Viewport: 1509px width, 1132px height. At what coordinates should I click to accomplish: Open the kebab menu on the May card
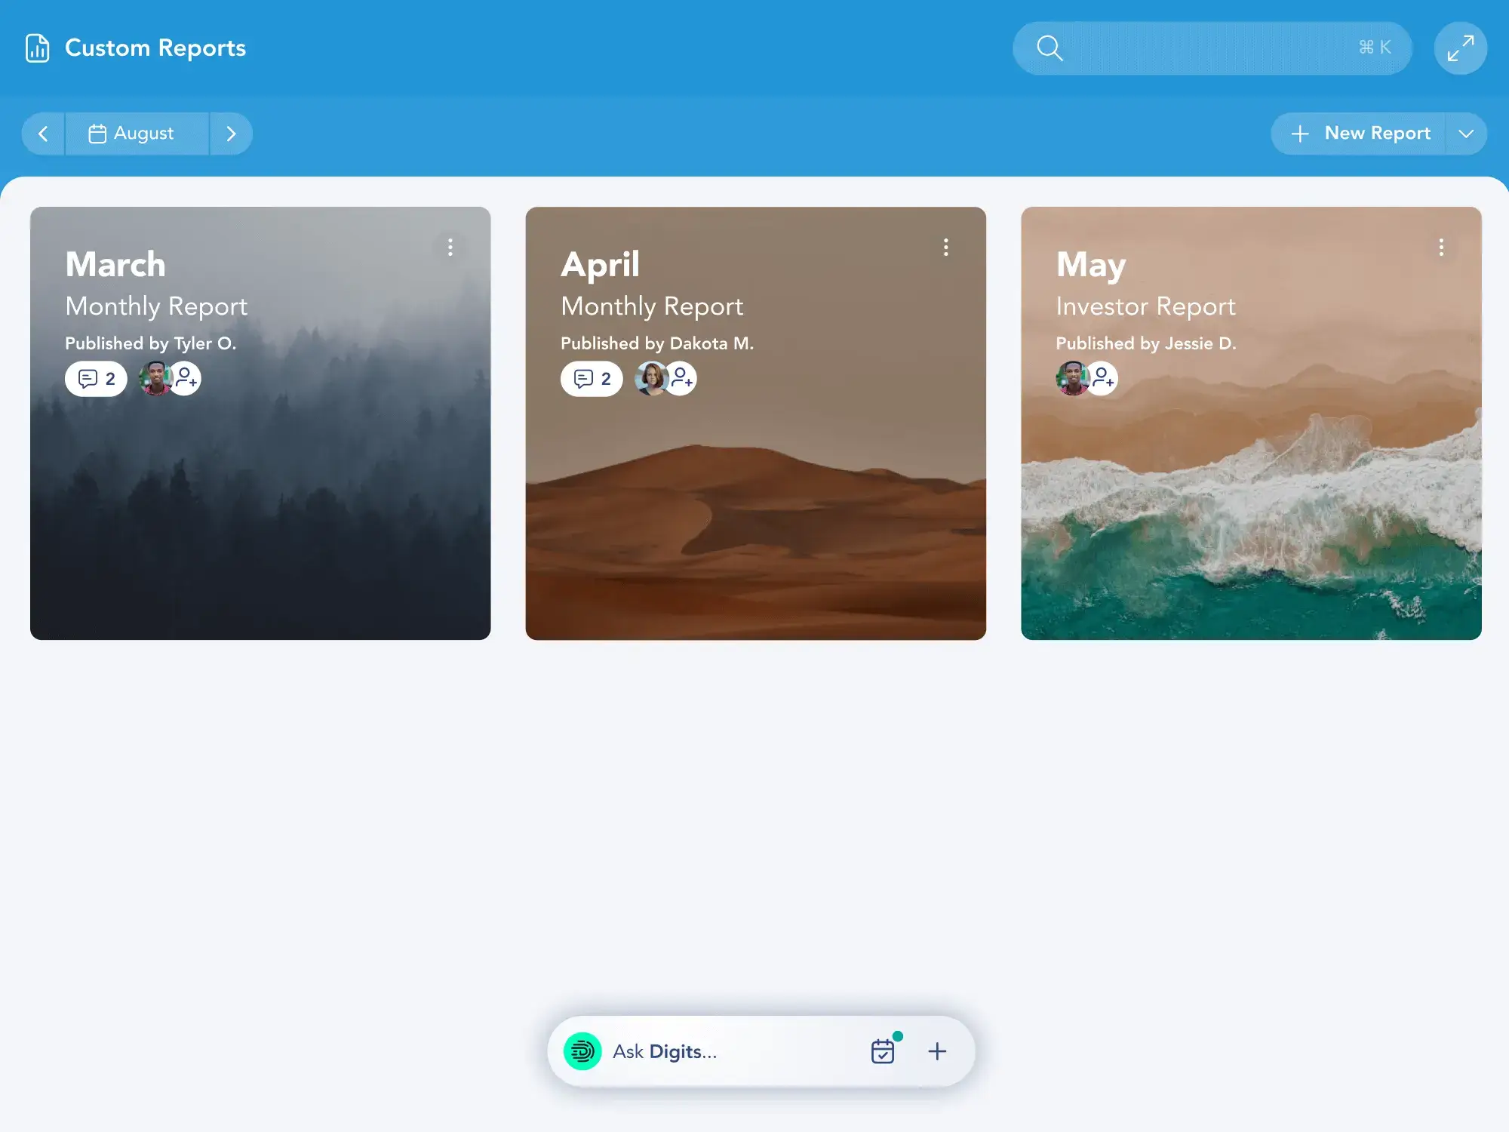[1440, 248]
